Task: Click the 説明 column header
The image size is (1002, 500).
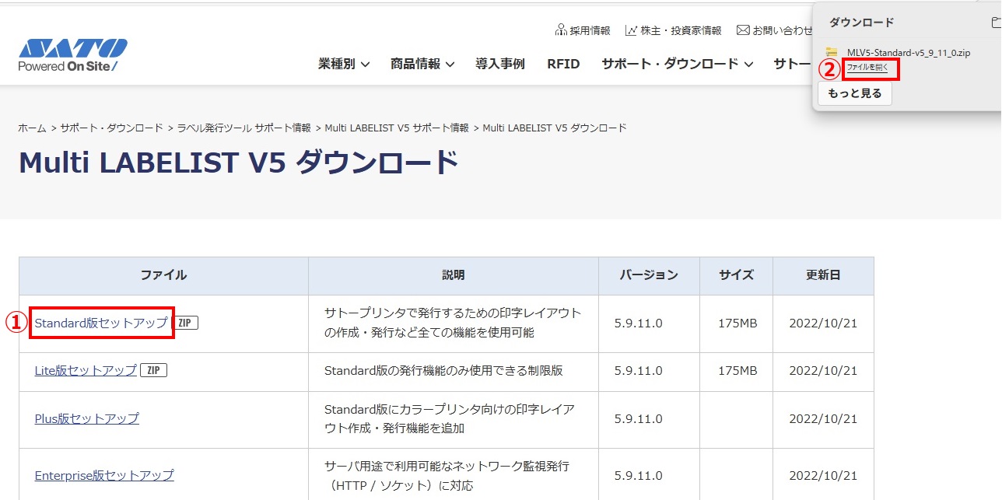Action: pyautogui.click(x=453, y=275)
